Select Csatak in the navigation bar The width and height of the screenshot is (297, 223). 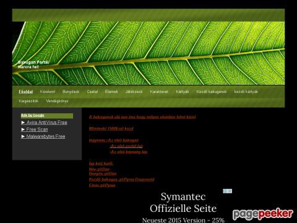pos(92,92)
